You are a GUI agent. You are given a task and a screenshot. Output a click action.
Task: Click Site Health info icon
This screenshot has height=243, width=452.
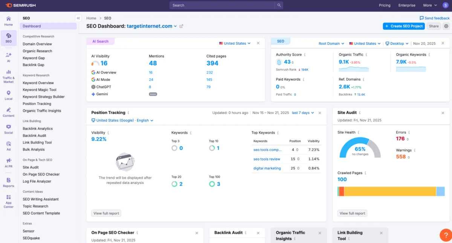point(359,133)
